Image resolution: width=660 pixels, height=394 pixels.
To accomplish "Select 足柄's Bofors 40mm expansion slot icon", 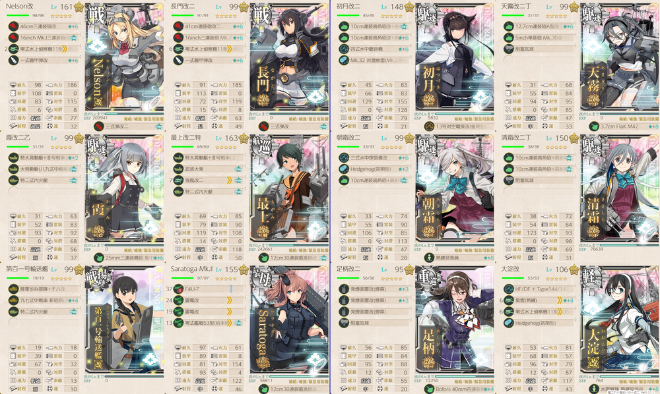I will 429,389.
